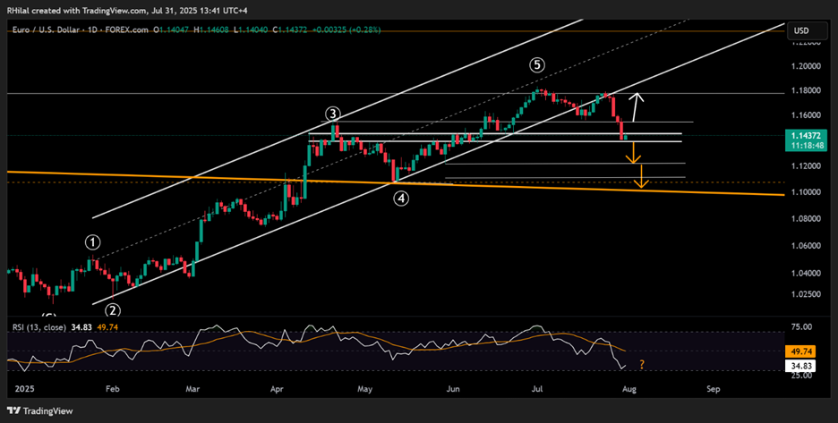Click the circled wave 1 label

click(x=93, y=241)
